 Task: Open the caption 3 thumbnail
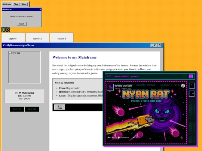coord(62,38)
